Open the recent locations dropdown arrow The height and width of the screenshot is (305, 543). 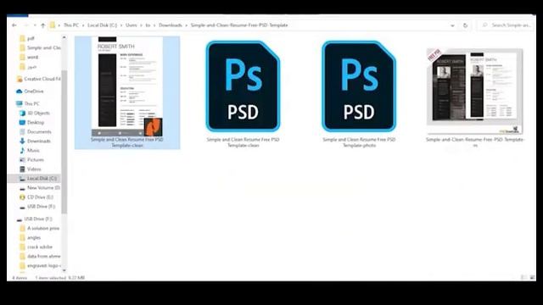point(35,25)
